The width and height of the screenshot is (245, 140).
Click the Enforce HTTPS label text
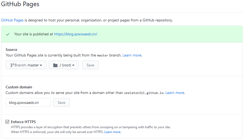pyautogui.click(x=23, y=122)
